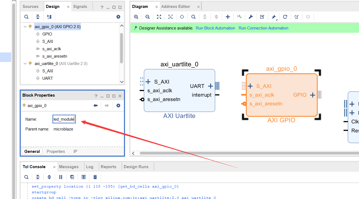This screenshot has width=359, height=199.
Task: Toggle pause output in Tcl Console
Action: coord(61,177)
